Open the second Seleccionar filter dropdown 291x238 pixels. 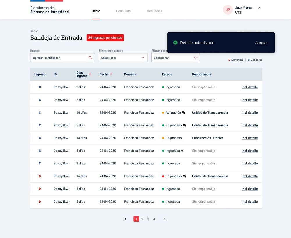point(175,58)
